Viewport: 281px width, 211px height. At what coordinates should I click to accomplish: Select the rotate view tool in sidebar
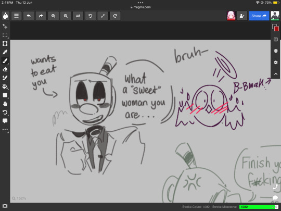coord(5,113)
